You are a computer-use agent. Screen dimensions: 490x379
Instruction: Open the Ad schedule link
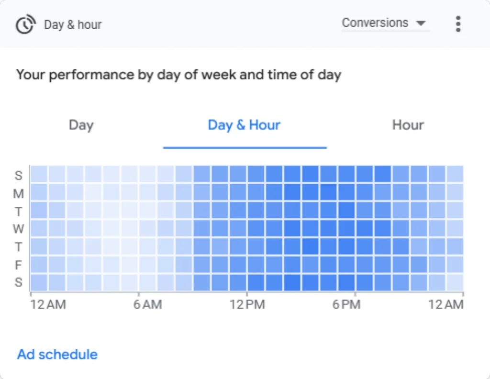tap(57, 354)
